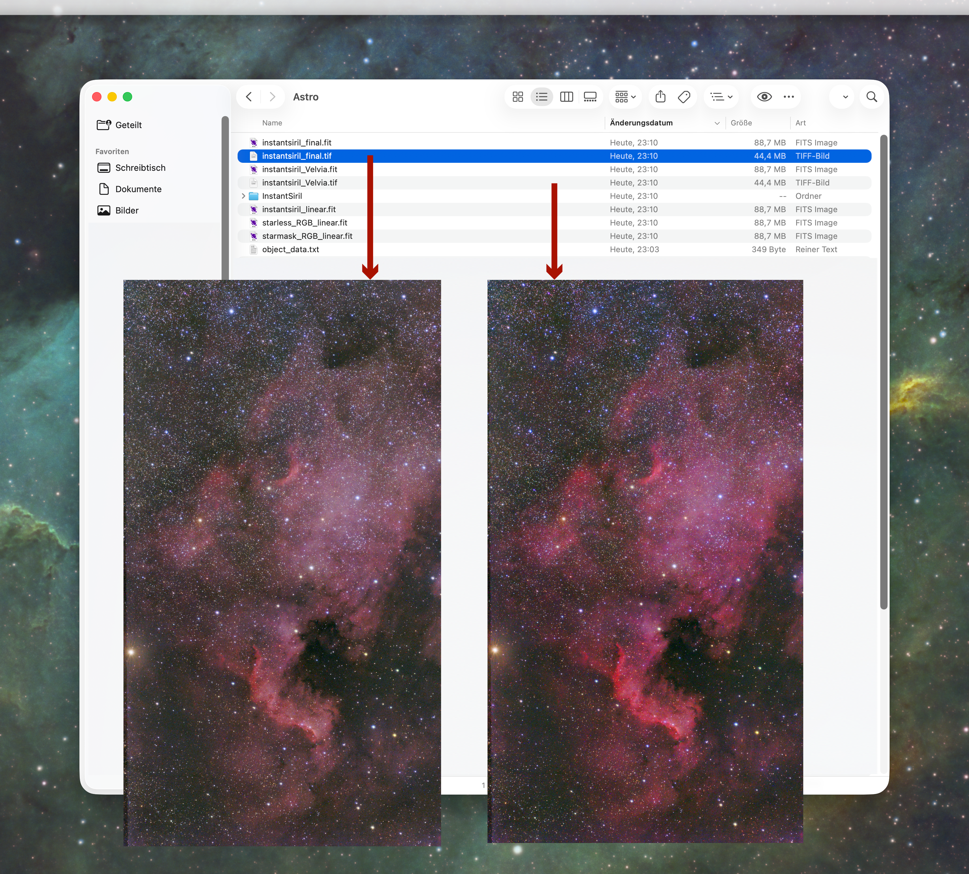Toggle the Quick Look eye icon
Screen dimensions: 969x874
point(764,97)
